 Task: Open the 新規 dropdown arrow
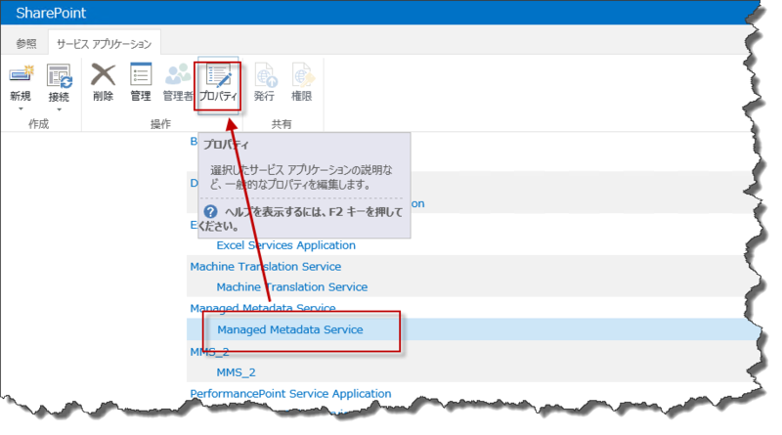point(21,109)
